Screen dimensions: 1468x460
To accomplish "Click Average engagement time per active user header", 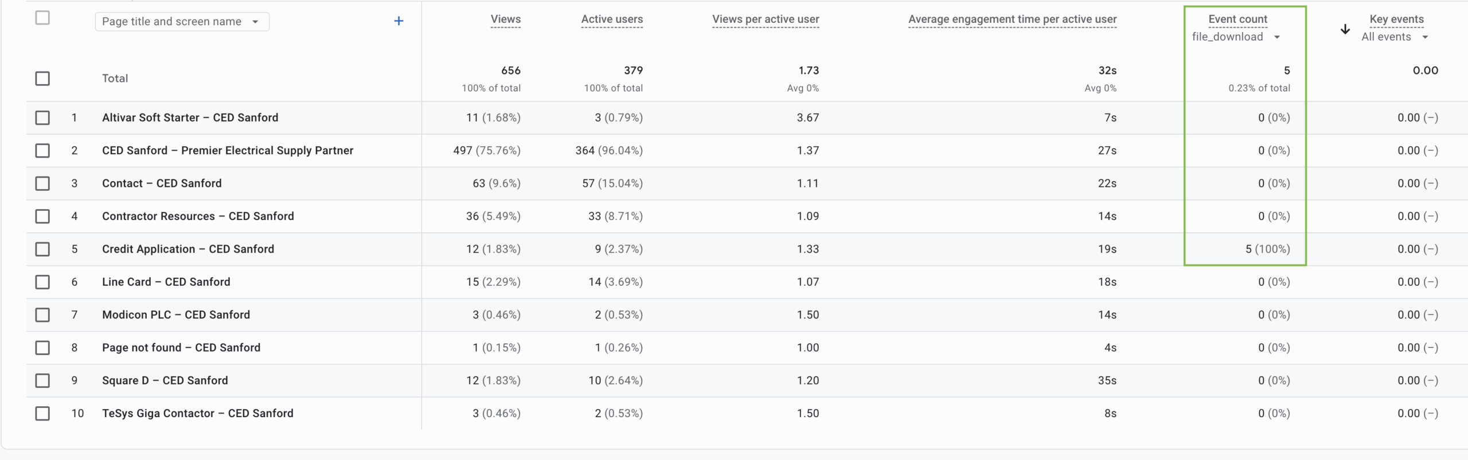I will 1012,19.
